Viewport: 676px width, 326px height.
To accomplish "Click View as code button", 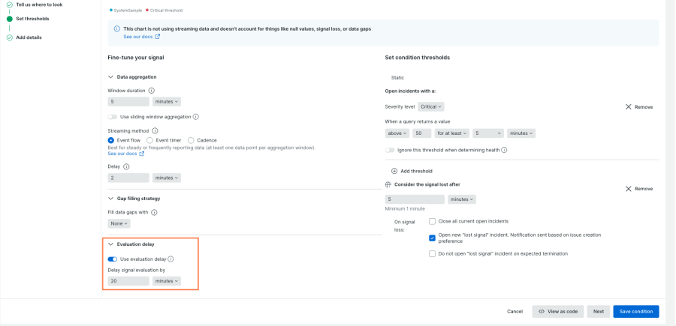I will (x=558, y=311).
